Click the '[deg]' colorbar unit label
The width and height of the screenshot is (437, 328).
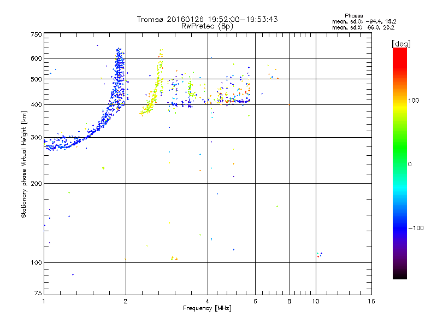(401, 44)
